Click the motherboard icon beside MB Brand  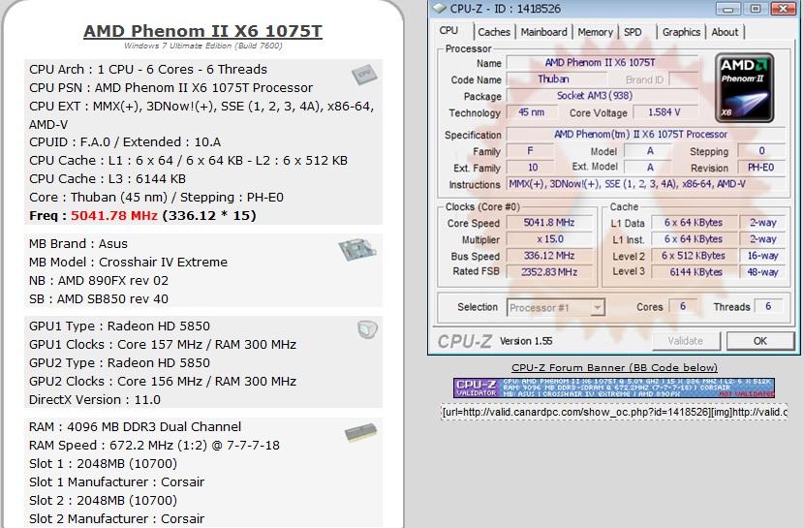357,250
